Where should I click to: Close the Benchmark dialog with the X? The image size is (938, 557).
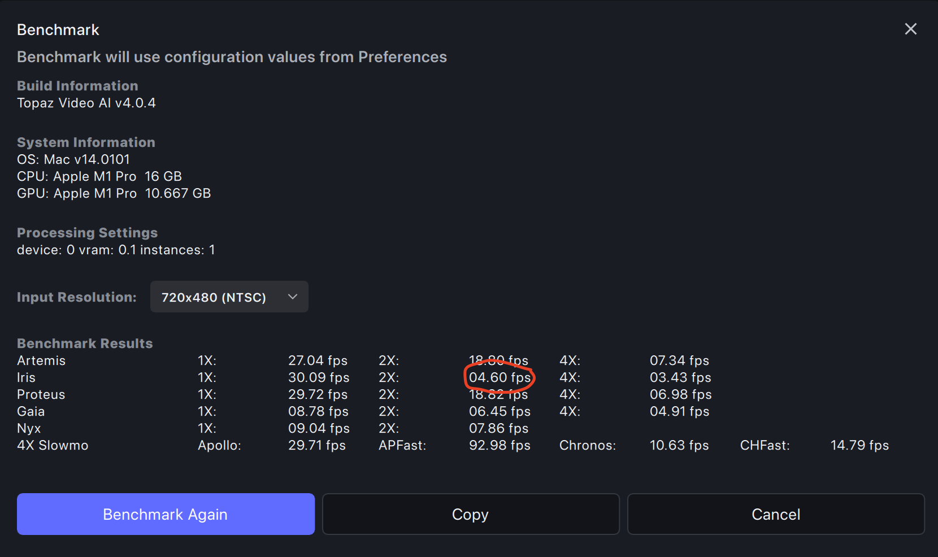click(x=910, y=29)
